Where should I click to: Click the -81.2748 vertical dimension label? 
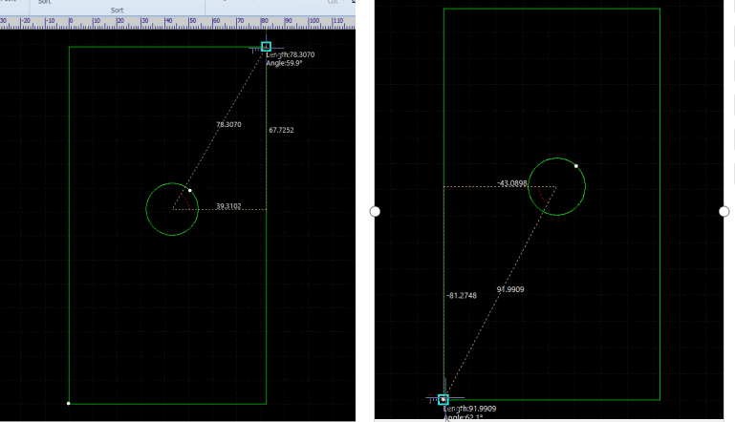click(x=462, y=296)
